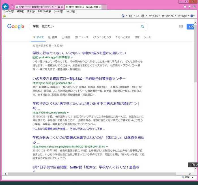Select the 動画 search tab
This screenshot has height=185, width=198.
click(66, 37)
